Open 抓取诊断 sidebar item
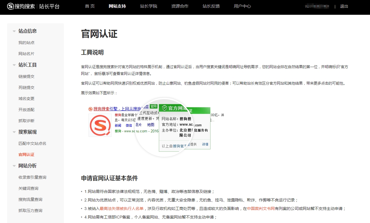Viewport: 370px width, 223px height. click(26, 121)
